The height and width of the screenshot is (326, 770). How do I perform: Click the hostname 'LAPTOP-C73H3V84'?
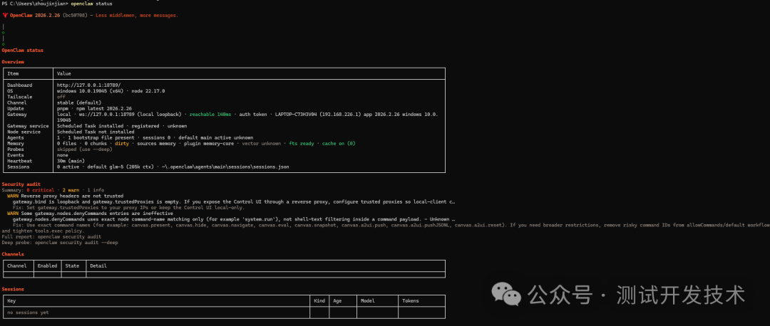pyautogui.click(x=296, y=114)
